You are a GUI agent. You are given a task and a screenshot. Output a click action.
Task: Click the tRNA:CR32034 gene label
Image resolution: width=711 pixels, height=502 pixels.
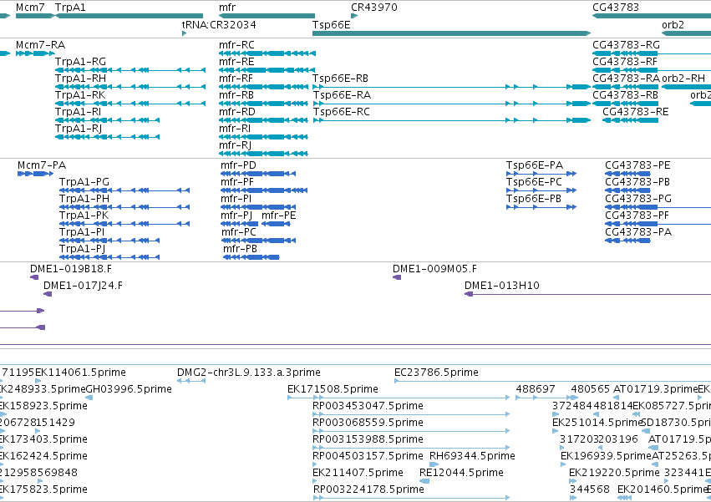(219, 24)
